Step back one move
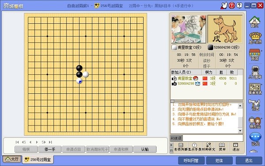The height and width of the screenshot is (166, 265). 30,142
